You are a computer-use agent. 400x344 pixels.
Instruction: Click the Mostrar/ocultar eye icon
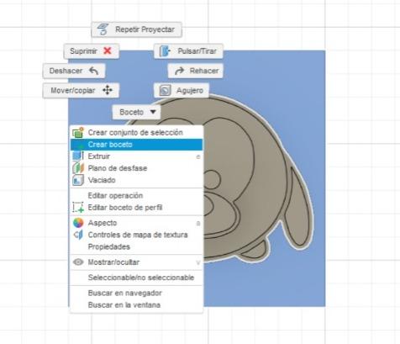(78, 262)
